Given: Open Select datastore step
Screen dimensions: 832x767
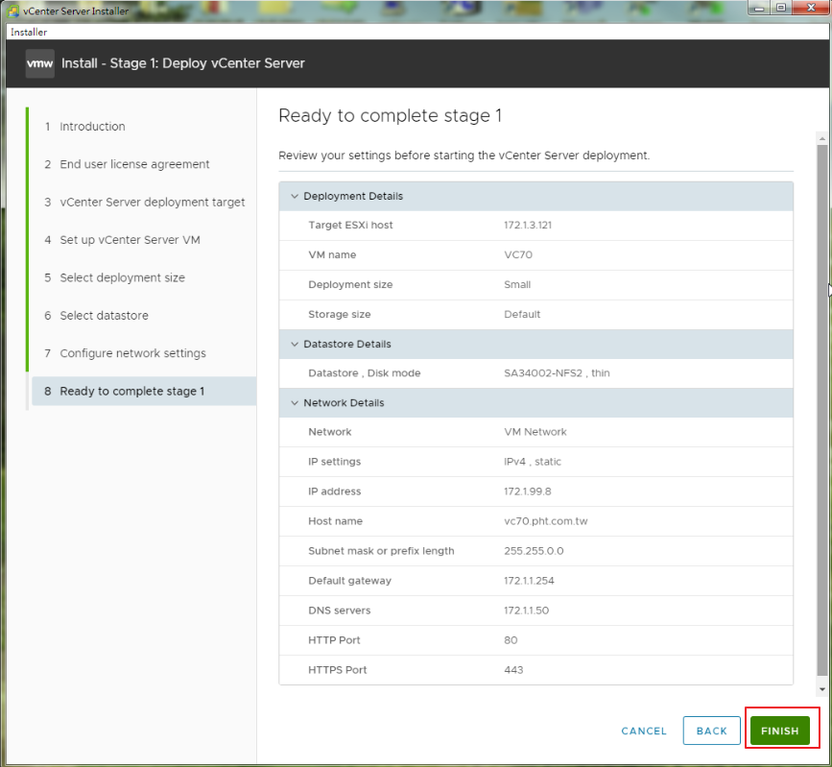Looking at the screenshot, I should coord(104,315).
